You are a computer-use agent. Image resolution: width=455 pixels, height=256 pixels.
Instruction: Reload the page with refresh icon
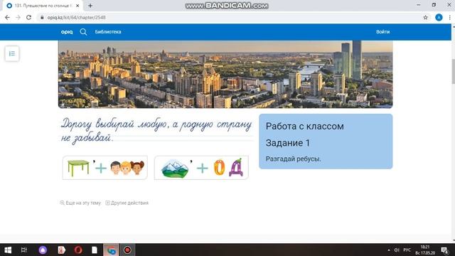point(28,17)
